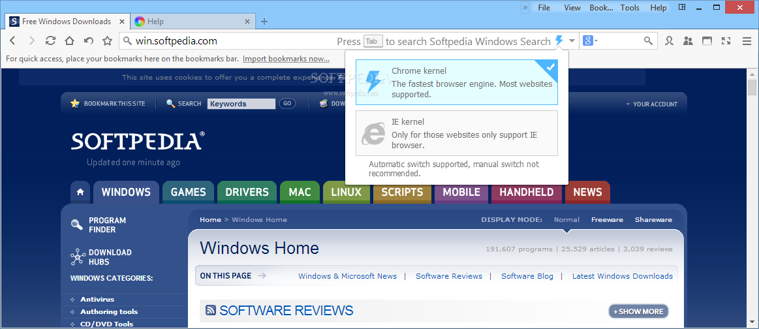The width and height of the screenshot is (759, 329).
Task: Click the window screenshot icon in toolbar
Action: pos(707,41)
